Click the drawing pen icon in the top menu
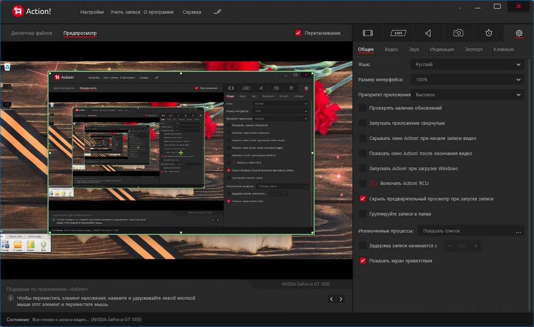Viewport: 534px width, 327px height. pos(217,12)
